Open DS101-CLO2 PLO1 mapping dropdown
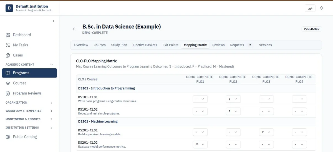 point(200,111)
